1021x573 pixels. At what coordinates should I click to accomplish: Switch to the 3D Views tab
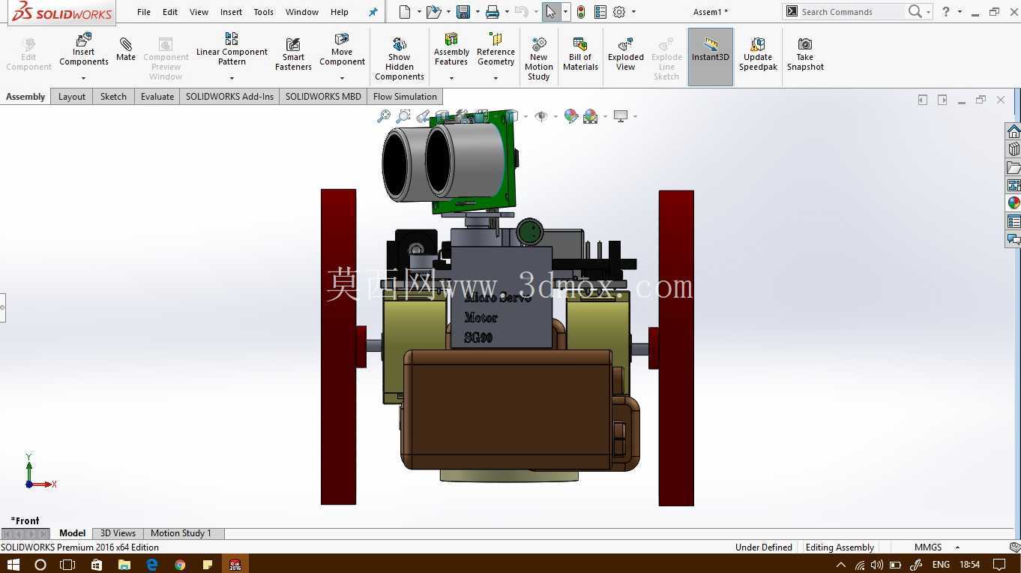(118, 533)
